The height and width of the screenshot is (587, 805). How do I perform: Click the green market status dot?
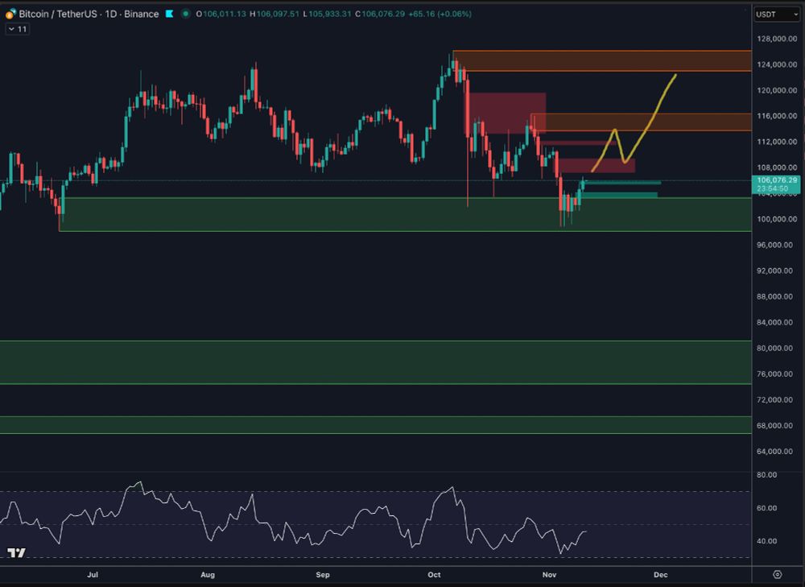point(187,14)
